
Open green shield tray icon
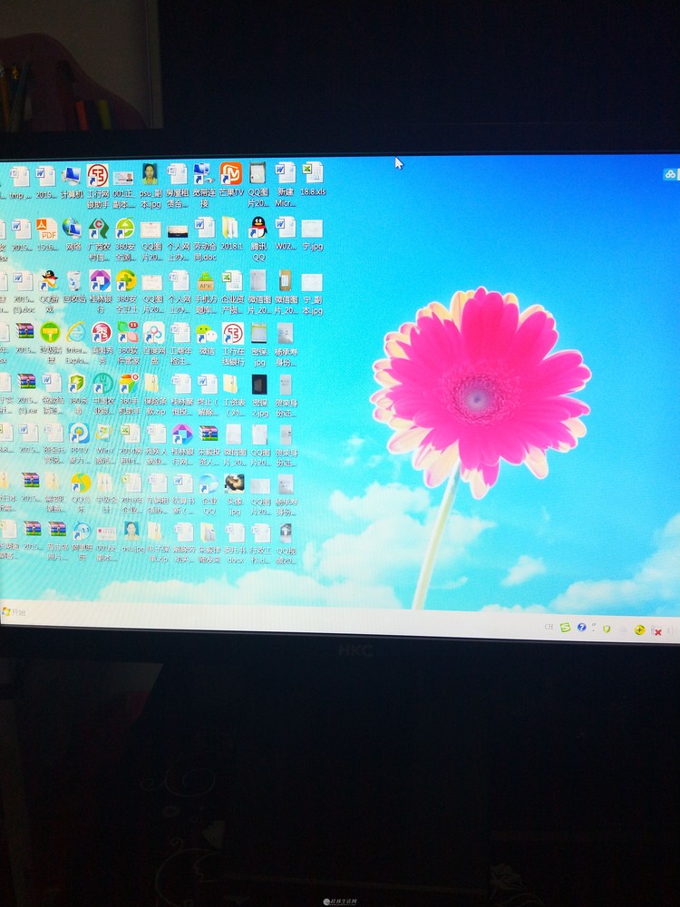pos(607,629)
